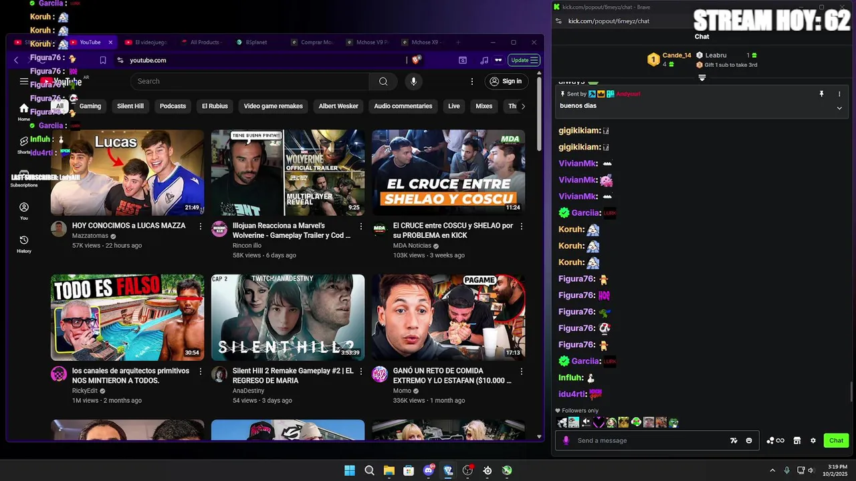Select the Video game remakes chip
This screenshot has height=481, width=856.
pos(273,106)
